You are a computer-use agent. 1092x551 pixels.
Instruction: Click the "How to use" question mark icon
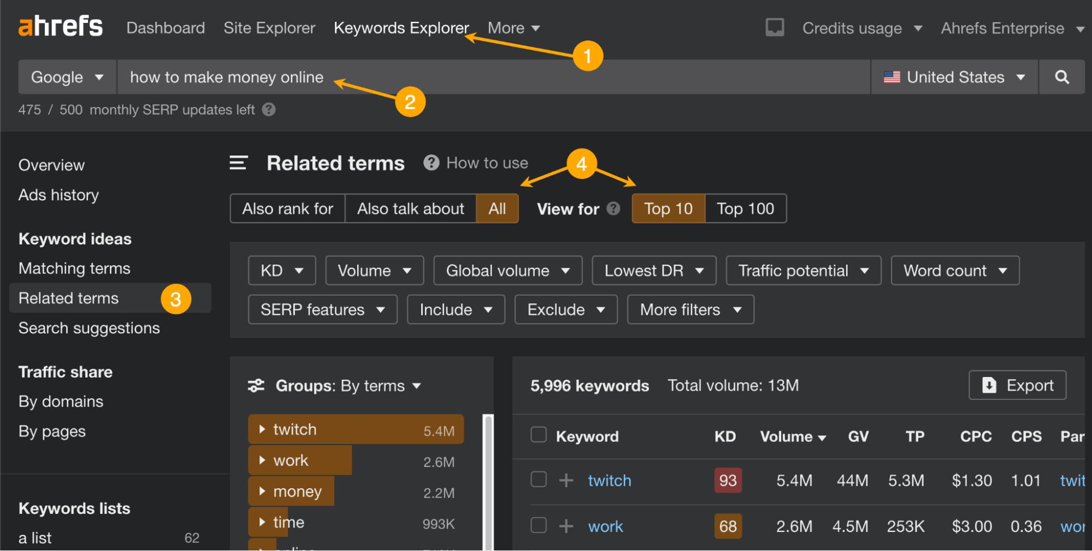(x=431, y=162)
